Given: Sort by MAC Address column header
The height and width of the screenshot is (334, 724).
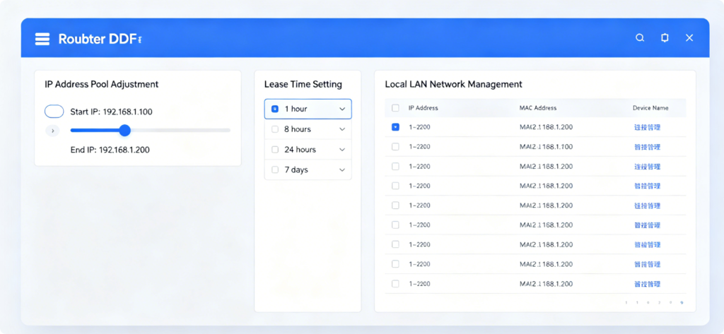Looking at the screenshot, I should point(538,108).
